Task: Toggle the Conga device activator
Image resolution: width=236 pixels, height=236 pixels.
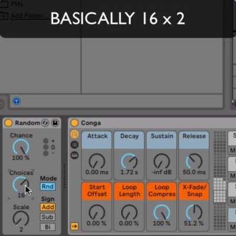Action: pyautogui.click(x=74, y=123)
